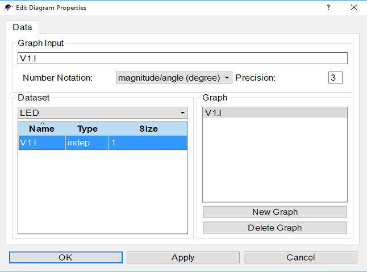Image resolution: width=367 pixels, height=272 pixels.
Task: Click the indep type cell
Action: tap(87, 143)
